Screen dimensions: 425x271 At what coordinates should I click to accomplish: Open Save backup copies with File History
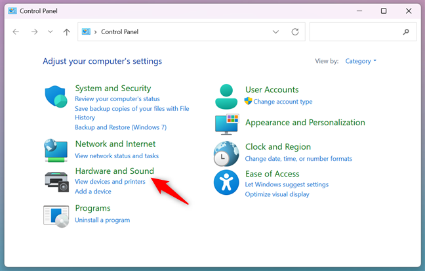pos(132,113)
